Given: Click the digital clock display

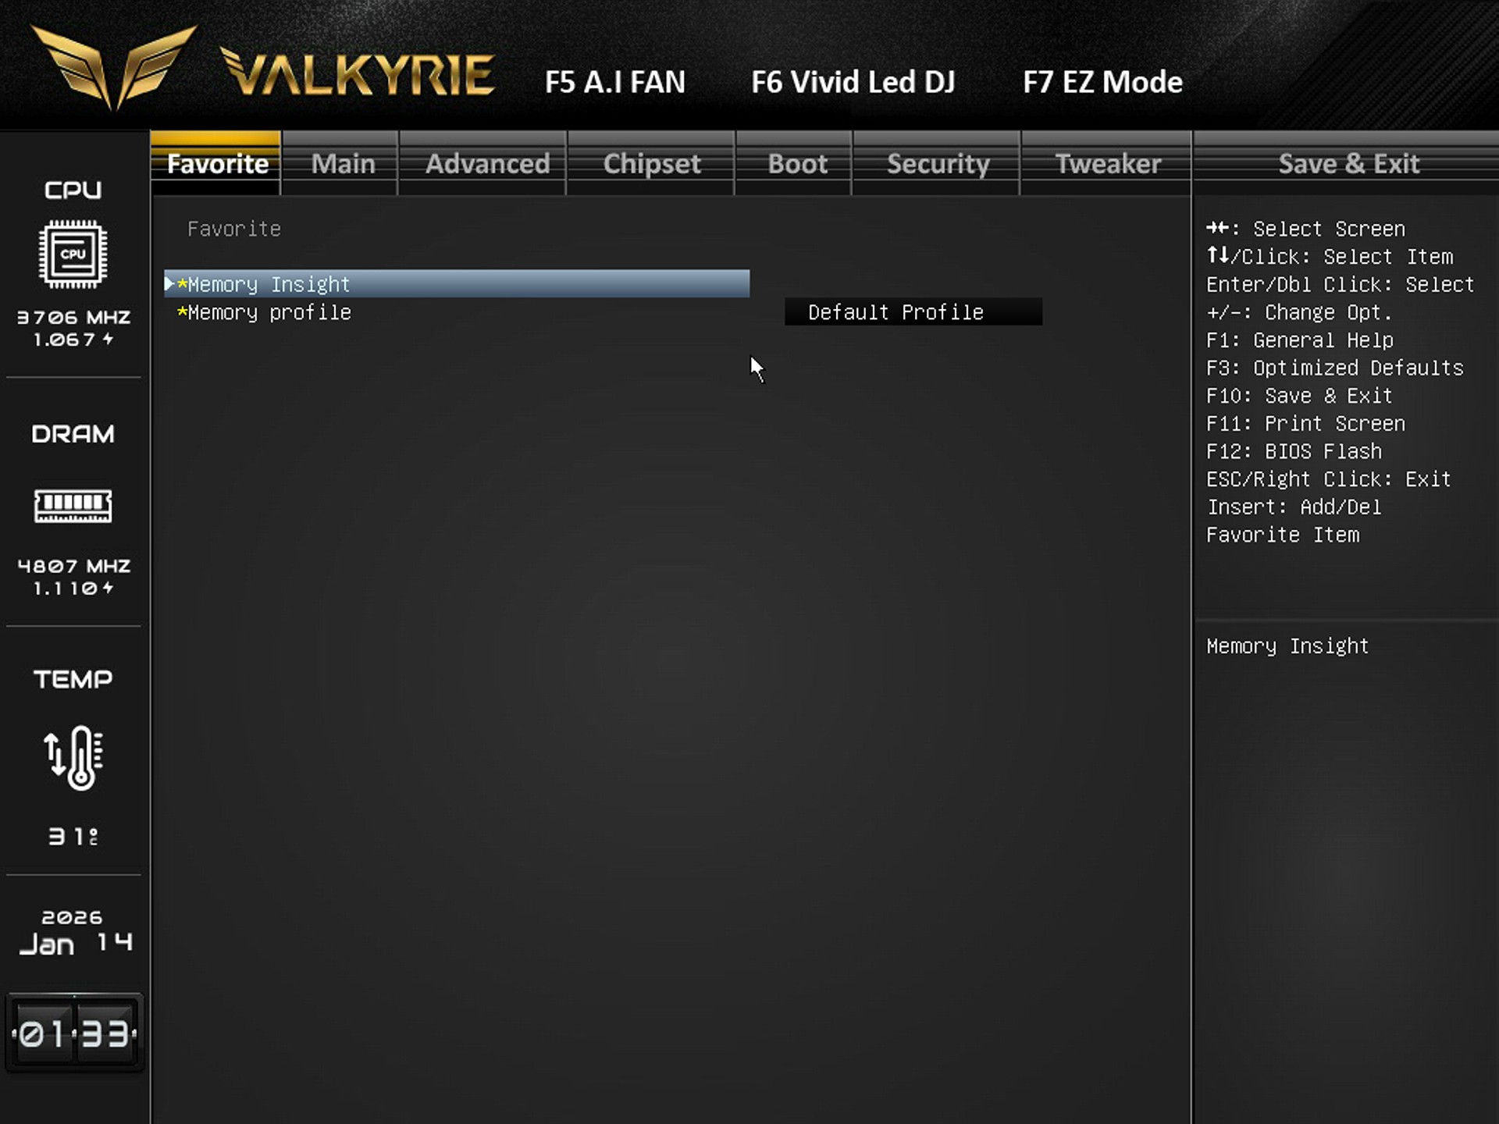Looking at the screenshot, I should pyautogui.click(x=74, y=1033).
